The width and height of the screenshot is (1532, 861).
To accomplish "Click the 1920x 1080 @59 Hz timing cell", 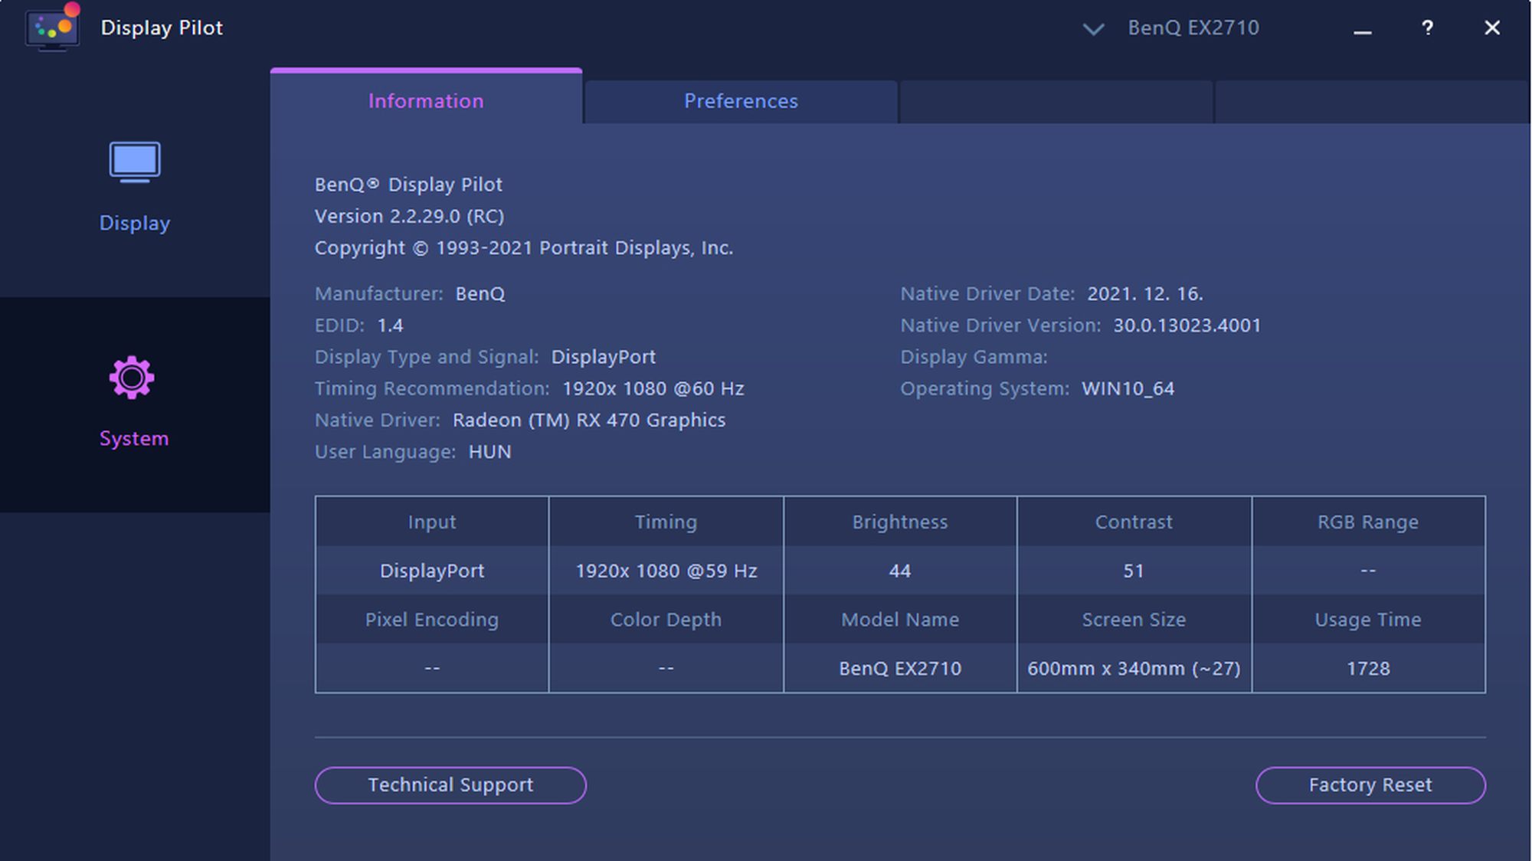I will click(666, 571).
